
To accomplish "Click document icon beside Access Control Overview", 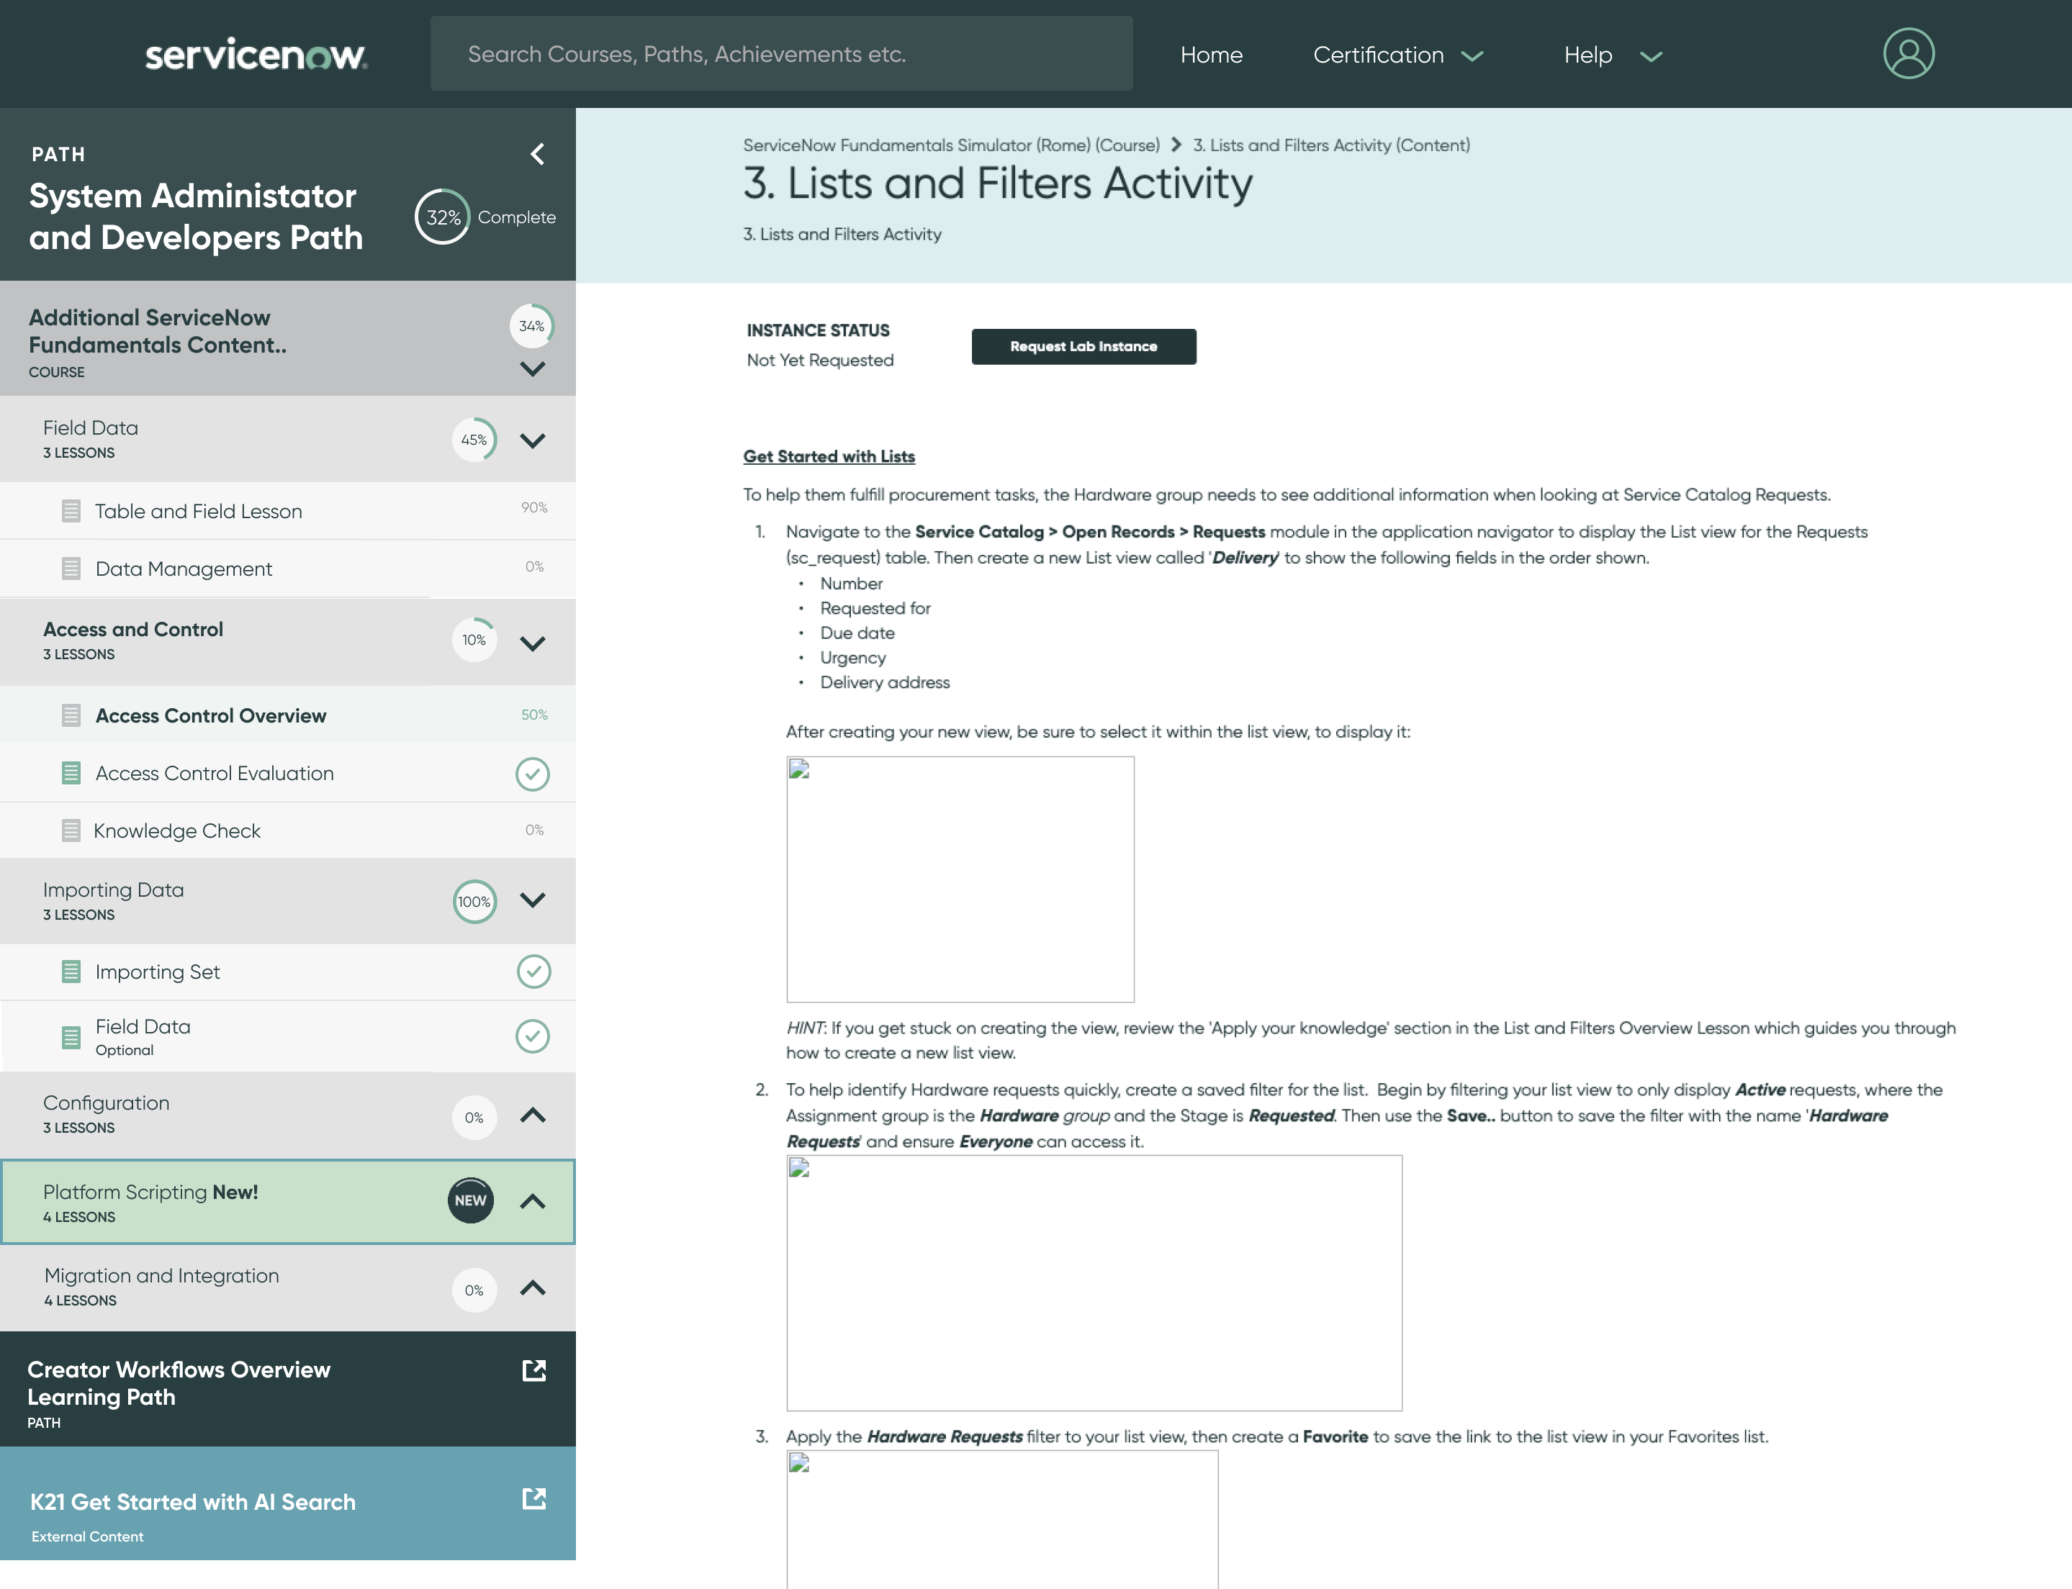I will [71, 715].
